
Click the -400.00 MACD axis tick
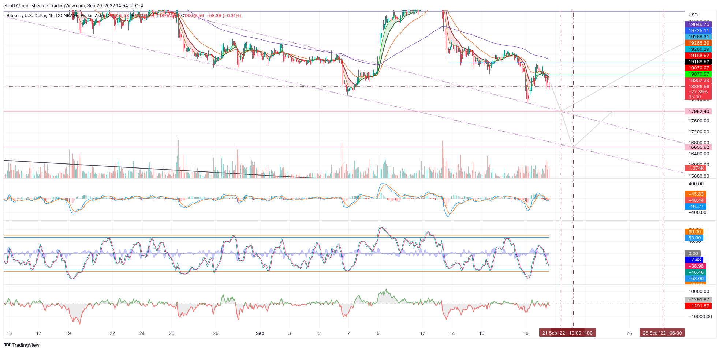[x=697, y=212]
